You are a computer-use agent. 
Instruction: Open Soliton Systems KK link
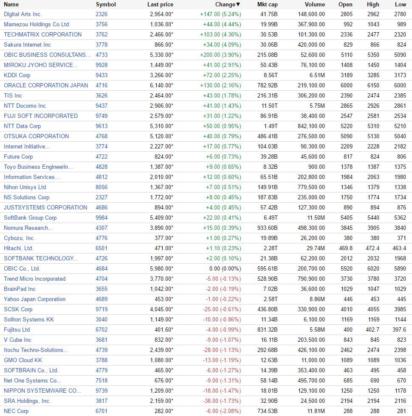click(x=29, y=319)
